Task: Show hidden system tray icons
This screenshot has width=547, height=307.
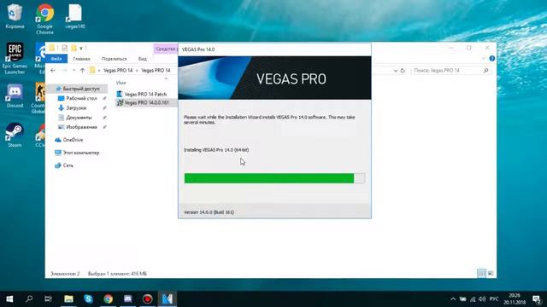Action: pos(453,299)
